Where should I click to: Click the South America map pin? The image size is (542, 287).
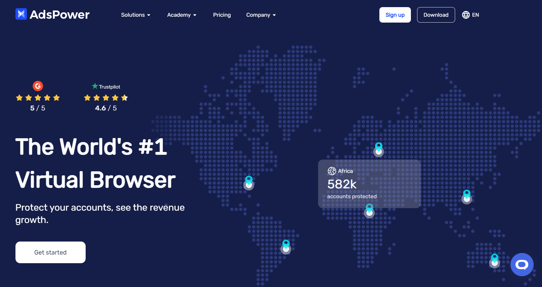click(x=286, y=247)
